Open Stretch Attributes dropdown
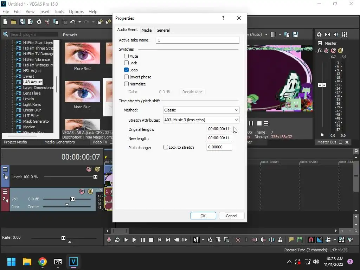 click(x=201, y=120)
